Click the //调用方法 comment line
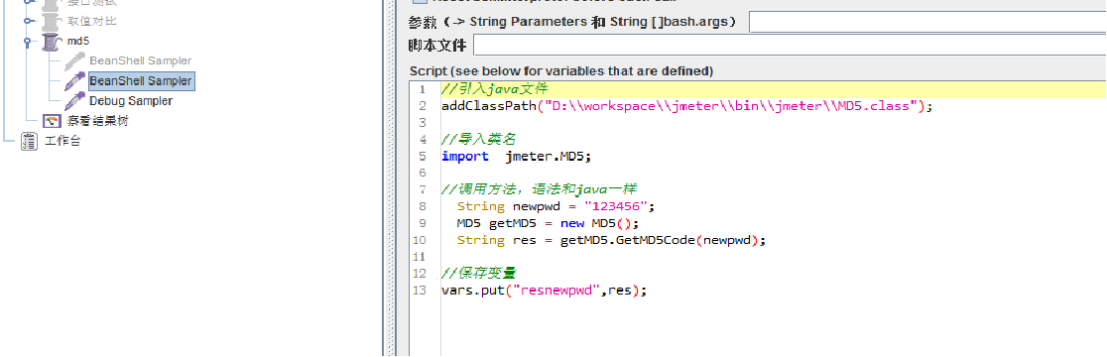This screenshot has width=1107, height=357. point(540,189)
